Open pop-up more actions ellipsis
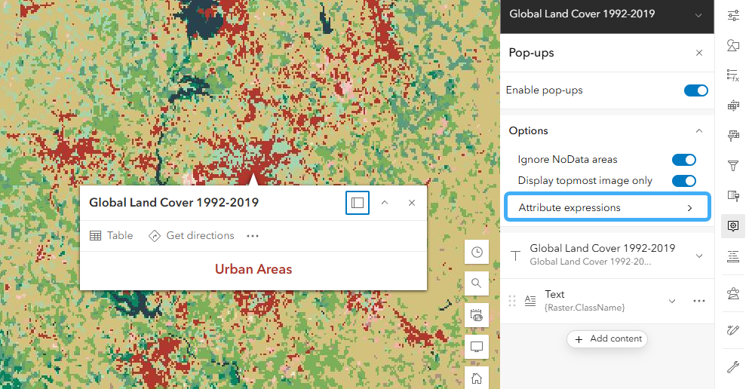The width and height of the screenshot is (749, 389). (x=253, y=236)
